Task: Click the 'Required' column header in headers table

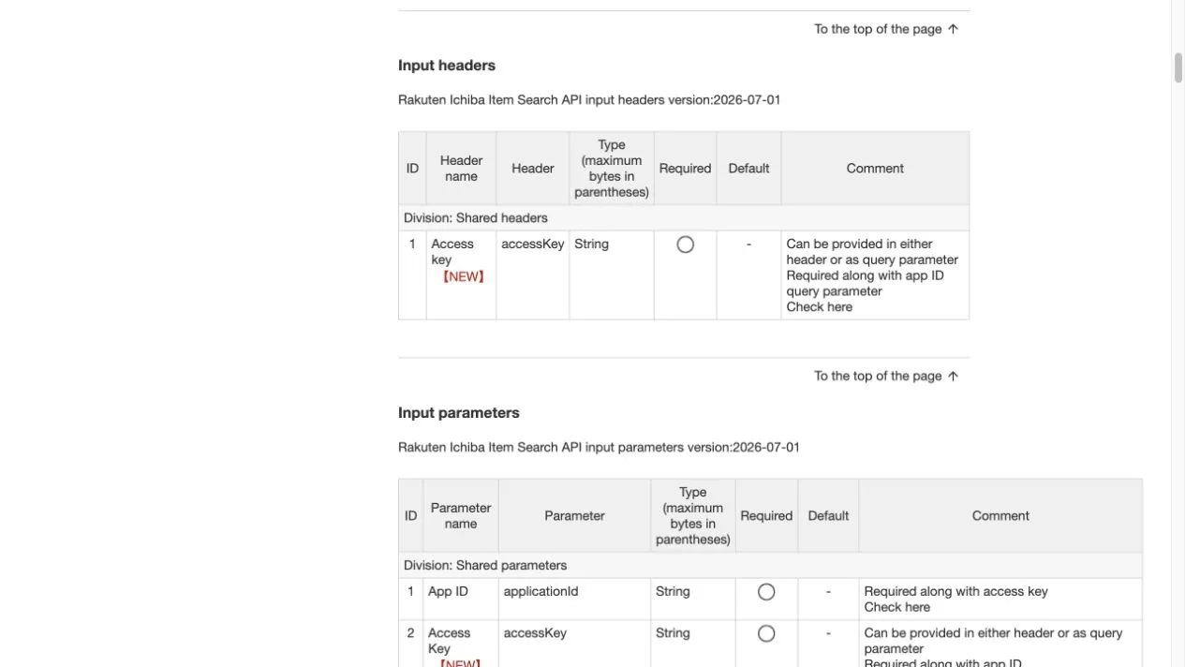Action: point(685,169)
